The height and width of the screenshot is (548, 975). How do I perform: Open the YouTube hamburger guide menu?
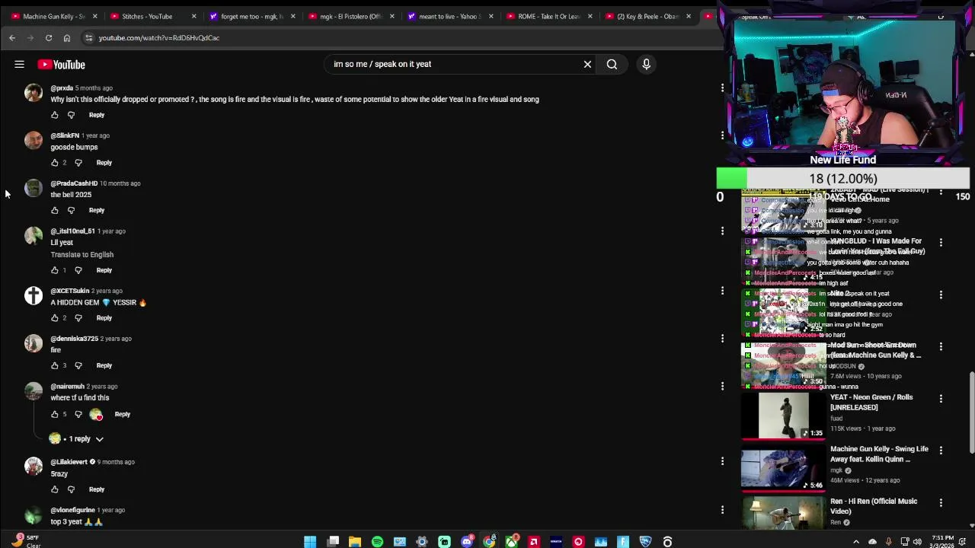tap(19, 65)
